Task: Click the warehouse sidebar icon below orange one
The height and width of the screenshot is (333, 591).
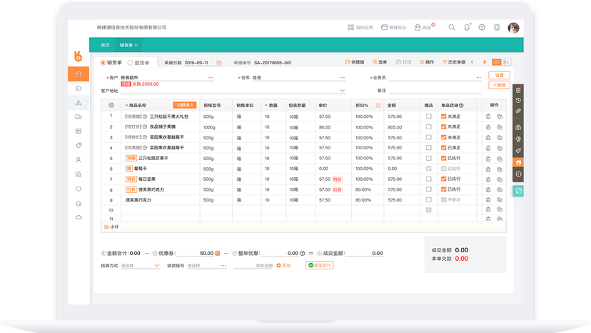Action: 79,89
